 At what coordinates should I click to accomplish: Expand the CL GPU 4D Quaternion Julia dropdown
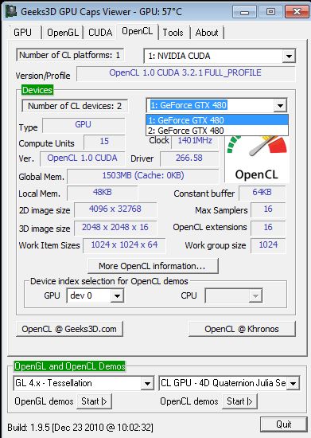(x=294, y=383)
